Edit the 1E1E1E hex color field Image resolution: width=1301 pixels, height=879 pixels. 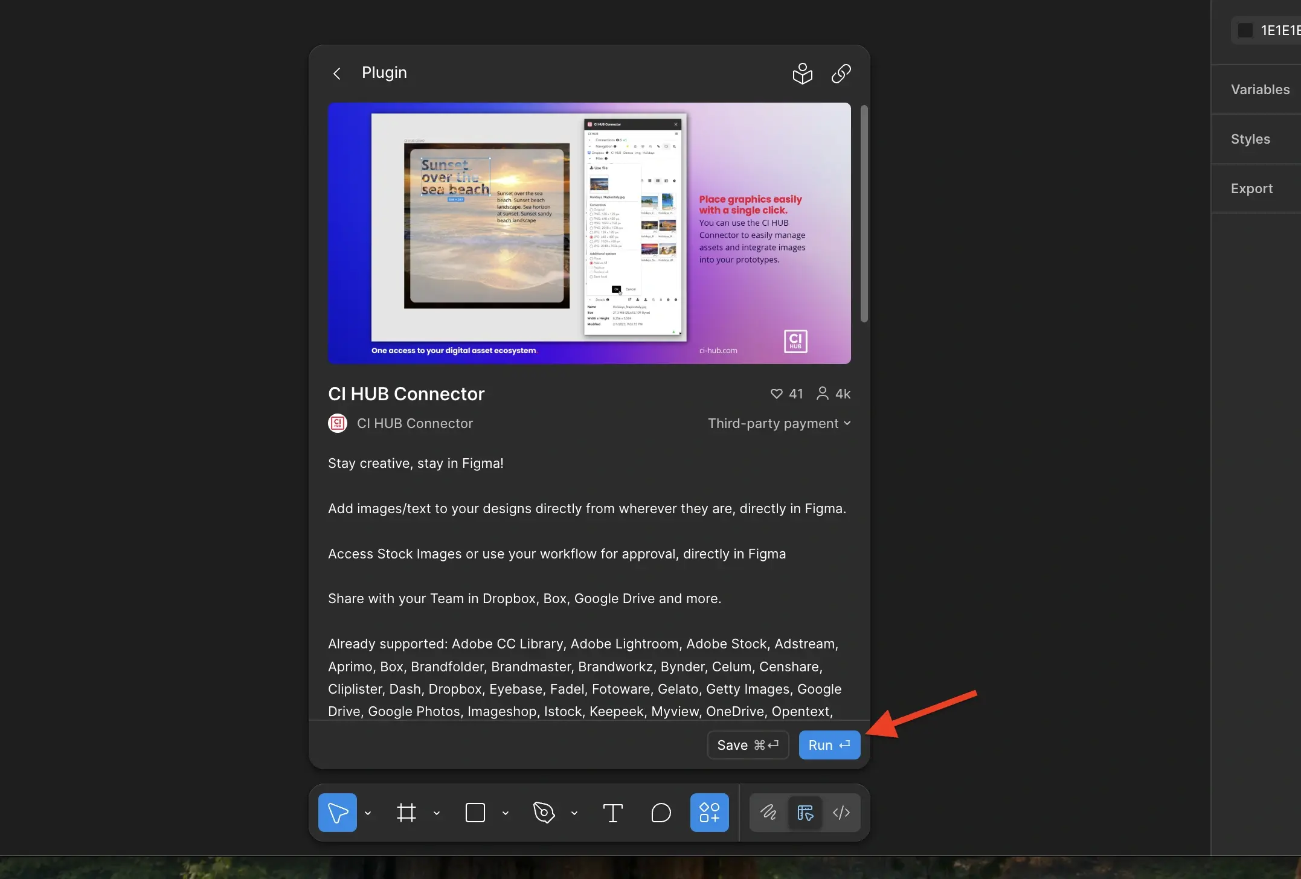pos(1280,30)
